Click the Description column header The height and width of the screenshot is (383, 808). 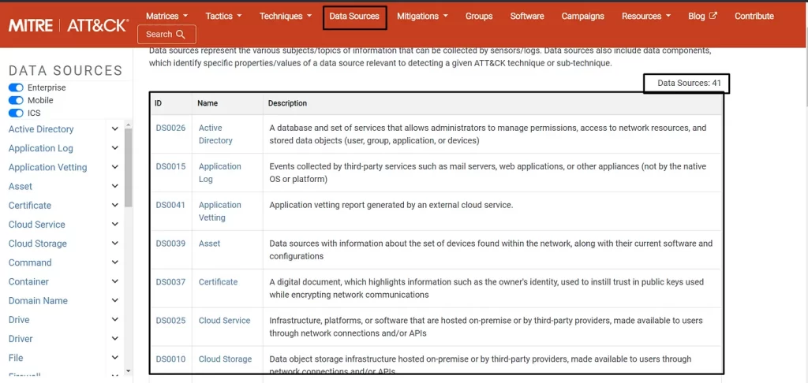click(x=287, y=103)
